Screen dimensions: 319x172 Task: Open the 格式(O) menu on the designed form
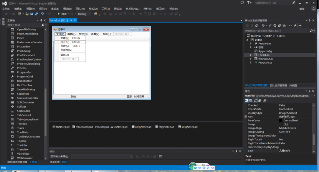(83, 34)
